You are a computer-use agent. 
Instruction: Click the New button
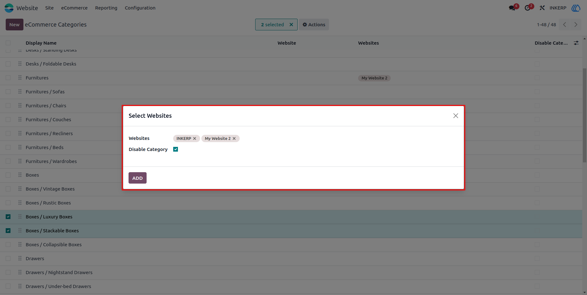[x=14, y=25]
